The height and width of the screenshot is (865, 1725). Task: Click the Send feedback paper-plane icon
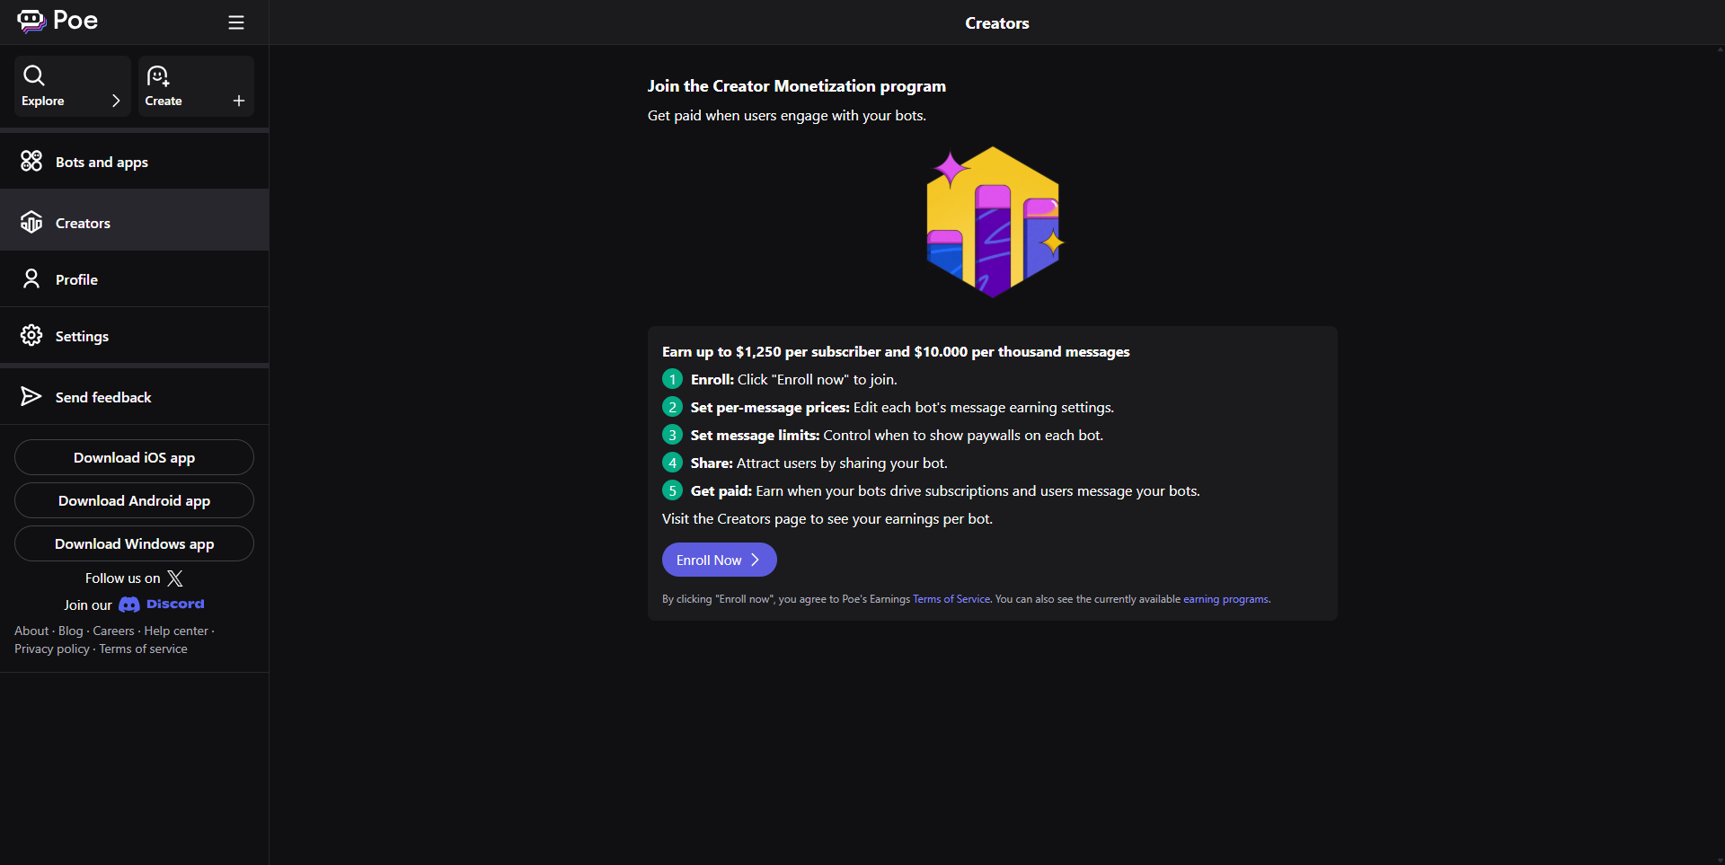pos(31,397)
